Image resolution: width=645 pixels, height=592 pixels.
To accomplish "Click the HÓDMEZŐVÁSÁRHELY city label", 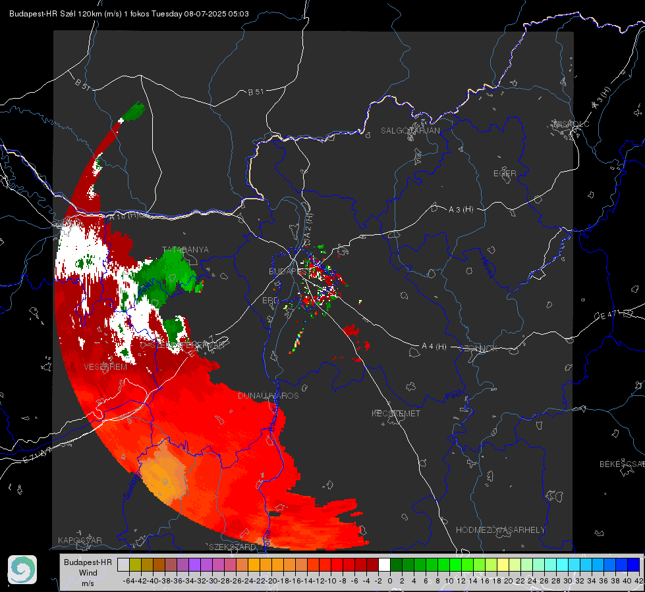I will 500,530.
